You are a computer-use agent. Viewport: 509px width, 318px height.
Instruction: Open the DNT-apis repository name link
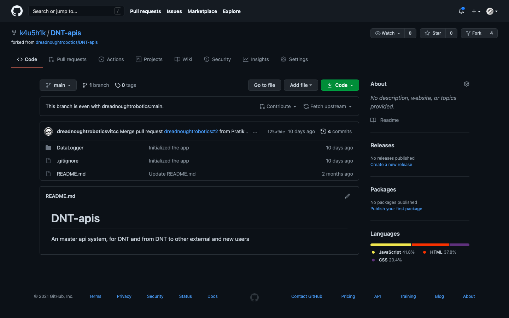tap(66, 33)
